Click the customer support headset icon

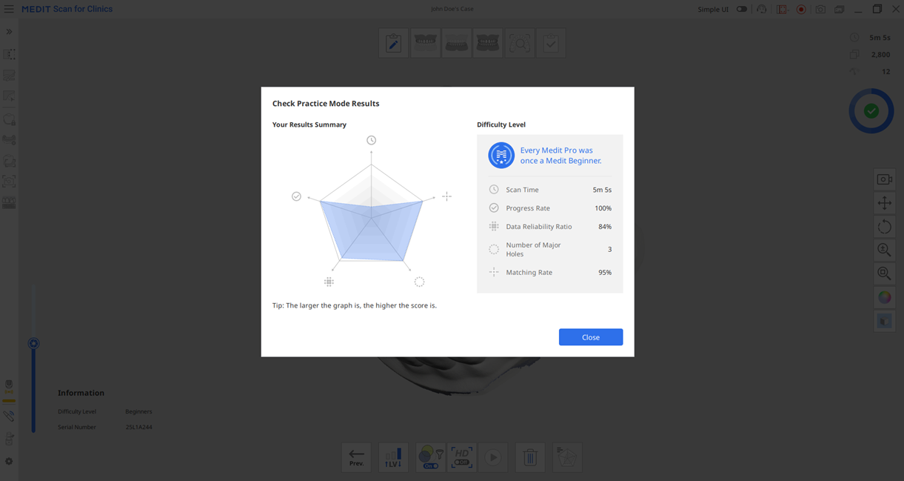(x=762, y=10)
